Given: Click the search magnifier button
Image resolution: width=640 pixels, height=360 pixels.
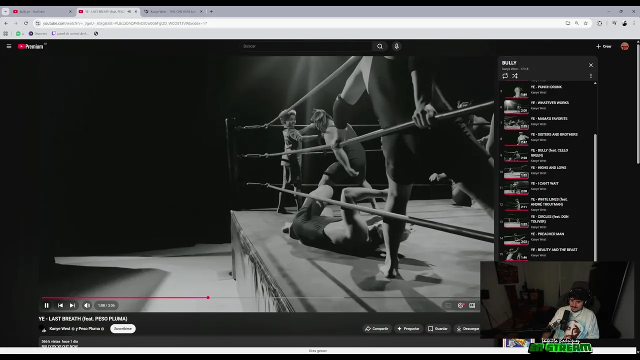Looking at the screenshot, I should tap(380, 46).
